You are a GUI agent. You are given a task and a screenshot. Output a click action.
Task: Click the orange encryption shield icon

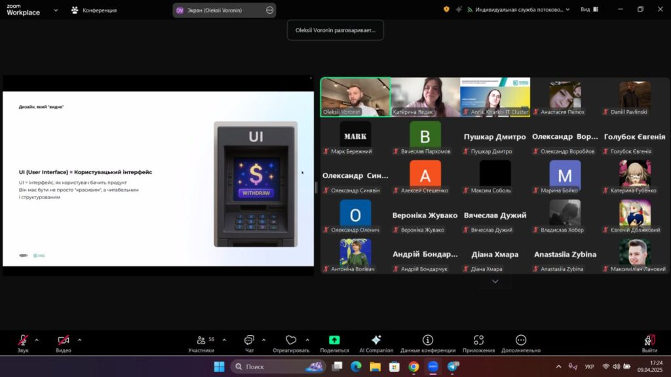[446, 9]
